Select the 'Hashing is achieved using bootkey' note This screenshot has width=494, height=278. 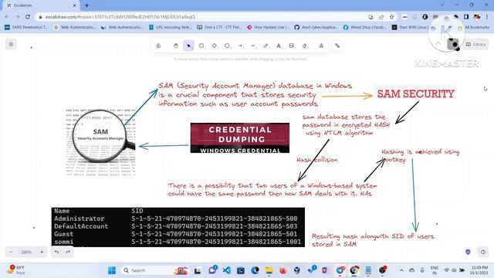(420, 155)
